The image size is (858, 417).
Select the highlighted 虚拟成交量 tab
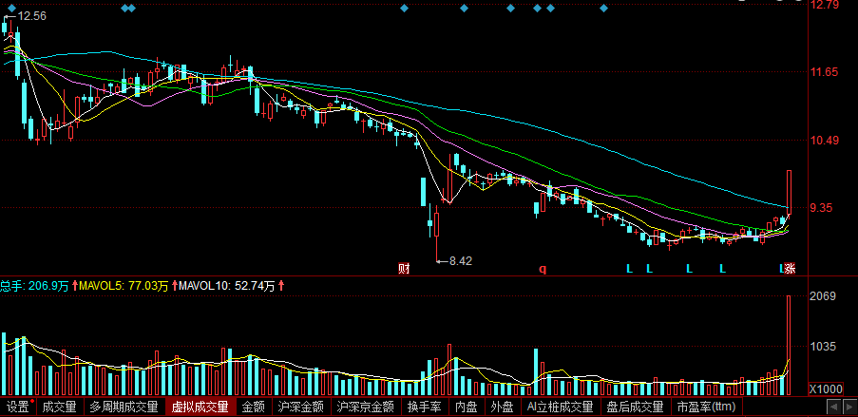pyautogui.click(x=200, y=408)
